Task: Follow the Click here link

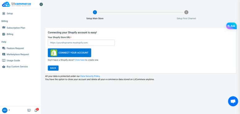Action: [x=80, y=60]
